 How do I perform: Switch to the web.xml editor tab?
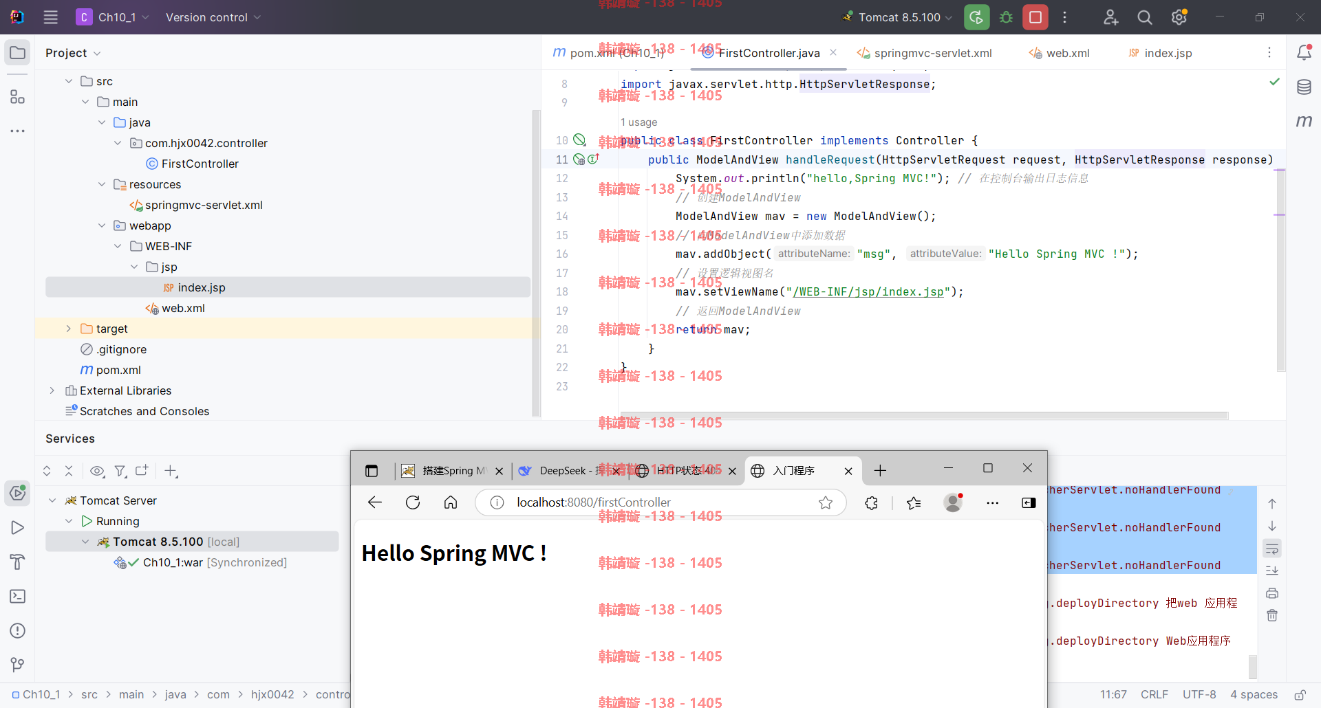[1059, 53]
